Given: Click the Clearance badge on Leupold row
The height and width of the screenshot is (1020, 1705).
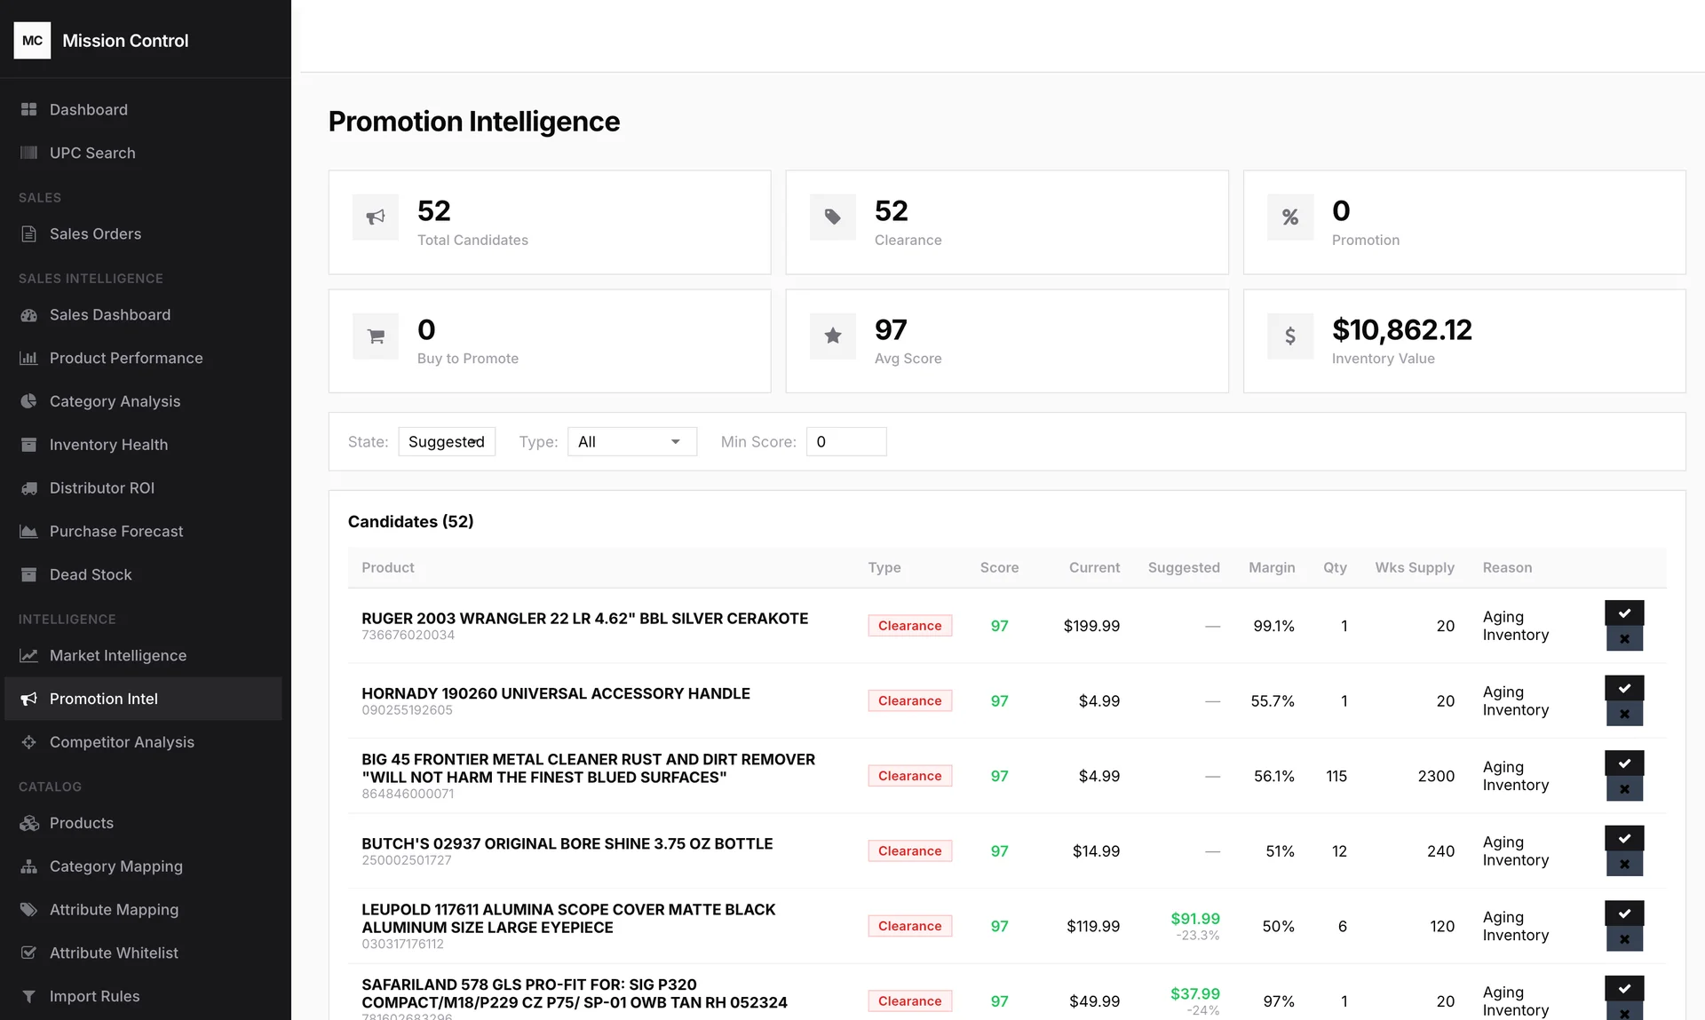Looking at the screenshot, I should click(x=910, y=926).
